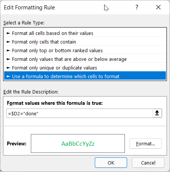Select 'Format all cells based on their values'
Screen dimensions: 170x172
point(85,33)
